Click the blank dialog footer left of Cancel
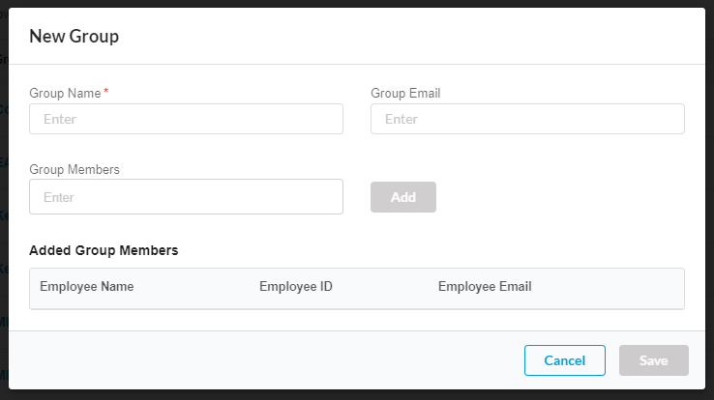Screen dimensions: 714x400 pyautogui.click(x=261, y=360)
